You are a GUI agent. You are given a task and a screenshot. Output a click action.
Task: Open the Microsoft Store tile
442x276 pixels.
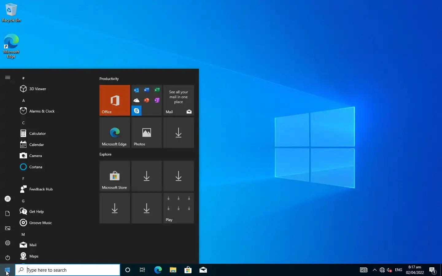coord(115,176)
